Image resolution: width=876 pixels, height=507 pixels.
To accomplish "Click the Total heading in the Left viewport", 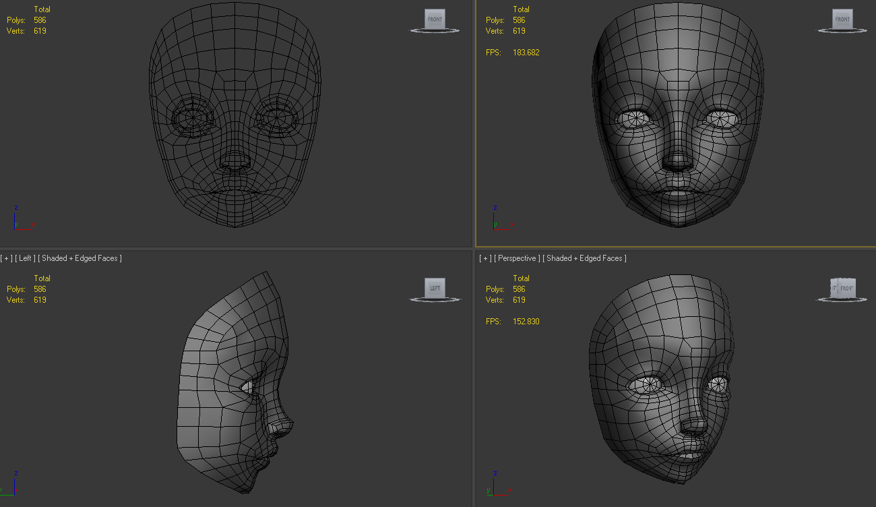I will pos(42,278).
